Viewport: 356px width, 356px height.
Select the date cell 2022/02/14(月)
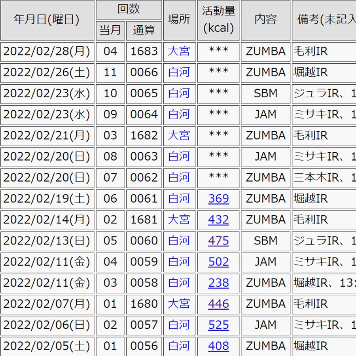point(47,220)
